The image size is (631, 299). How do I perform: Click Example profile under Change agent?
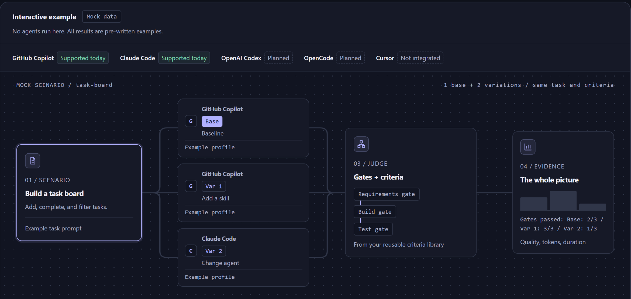tap(210, 277)
